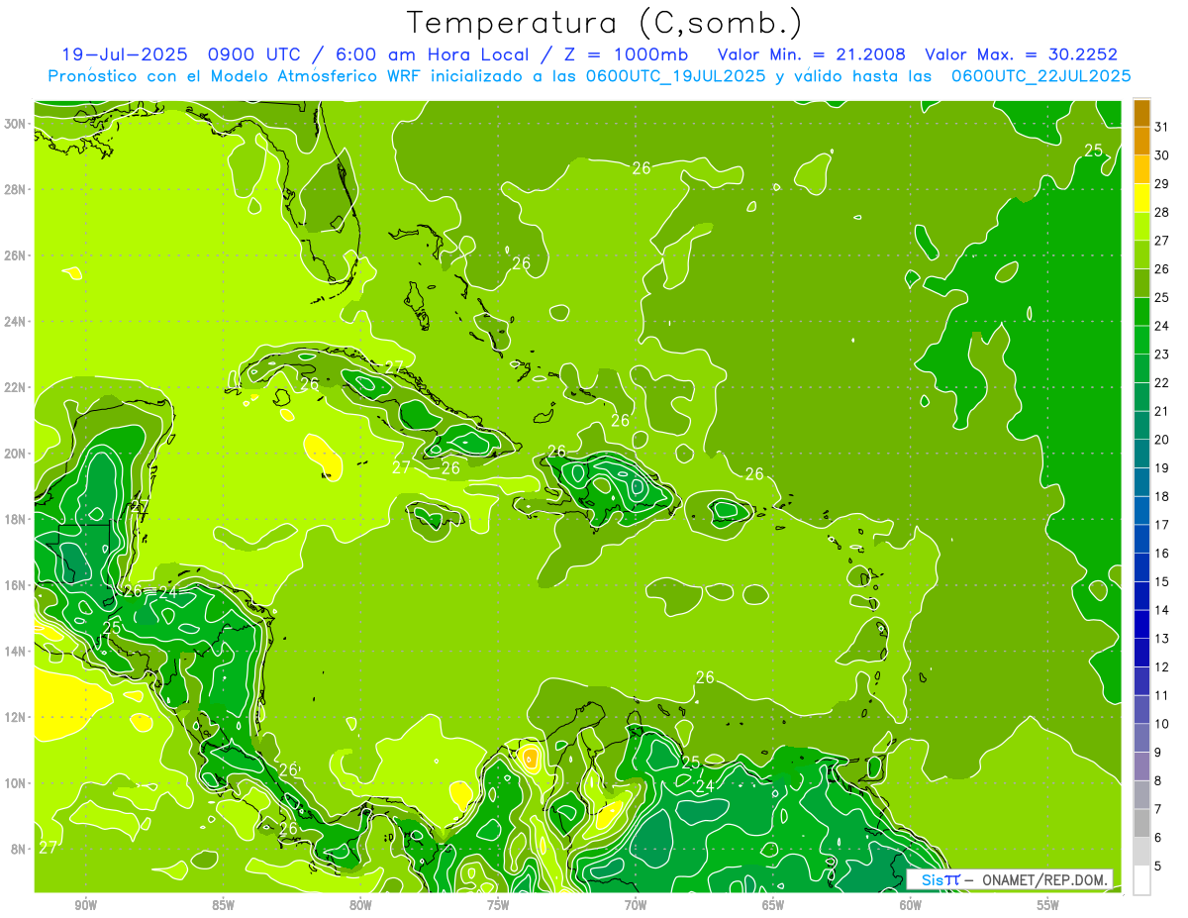Click 'Valor Max. = 30.2252' readout
Image resolution: width=1188 pixels, height=918 pixels.
tap(1022, 54)
